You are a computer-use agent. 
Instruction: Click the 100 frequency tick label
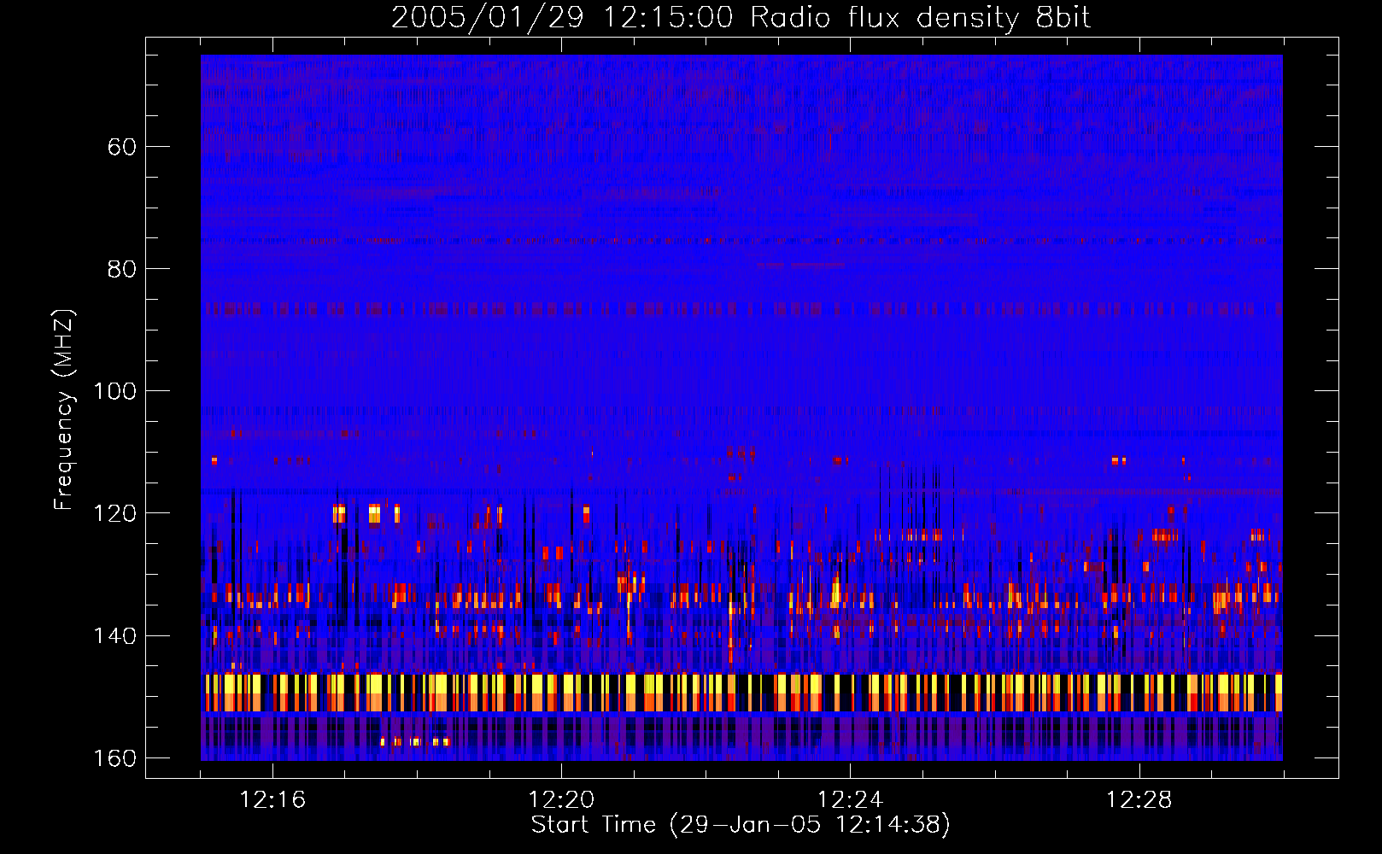pos(114,391)
